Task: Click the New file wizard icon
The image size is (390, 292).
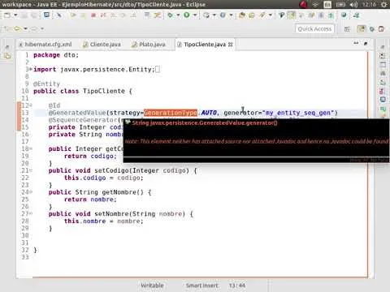Action: pyautogui.click(x=7, y=15)
